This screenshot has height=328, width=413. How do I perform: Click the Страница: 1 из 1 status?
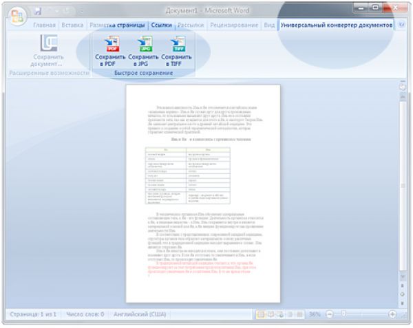[33, 314]
